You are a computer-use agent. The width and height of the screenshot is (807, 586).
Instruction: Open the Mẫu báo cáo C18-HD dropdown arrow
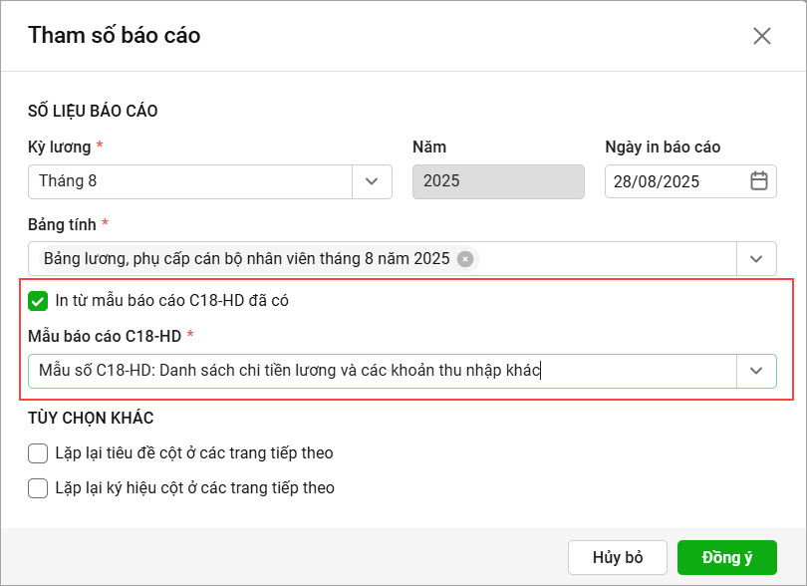tap(756, 371)
